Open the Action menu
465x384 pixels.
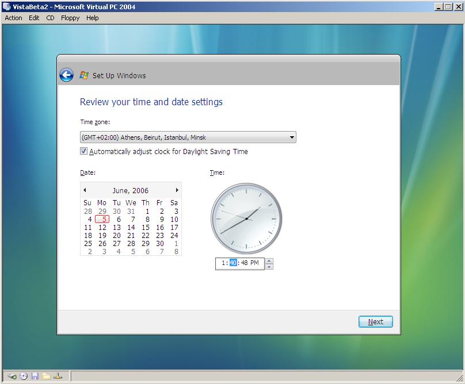[13, 18]
